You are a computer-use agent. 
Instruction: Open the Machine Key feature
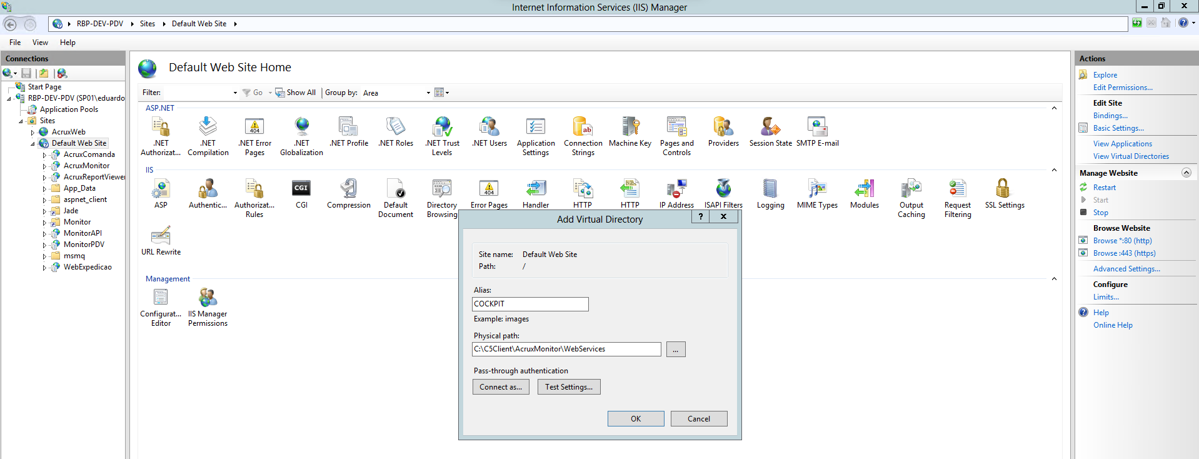pyautogui.click(x=630, y=131)
